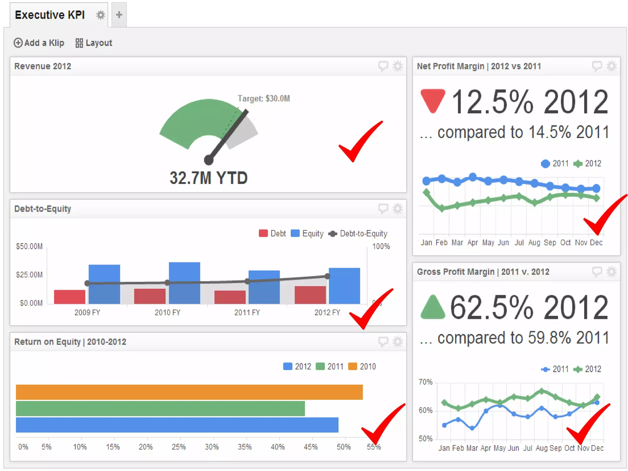Click comment icon on Debt-to-Equity klip
The width and height of the screenshot is (628, 471).
(x=383, y=209)
